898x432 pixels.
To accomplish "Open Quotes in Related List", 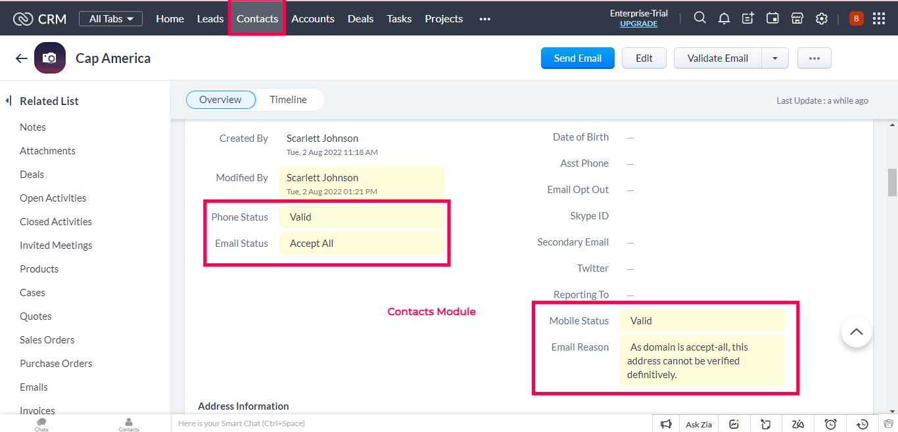I will point(35,316).
